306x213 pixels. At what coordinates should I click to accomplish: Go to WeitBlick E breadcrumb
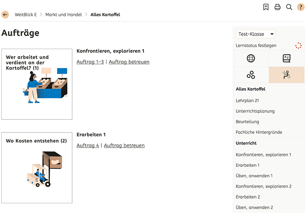[x=26, y=15]
